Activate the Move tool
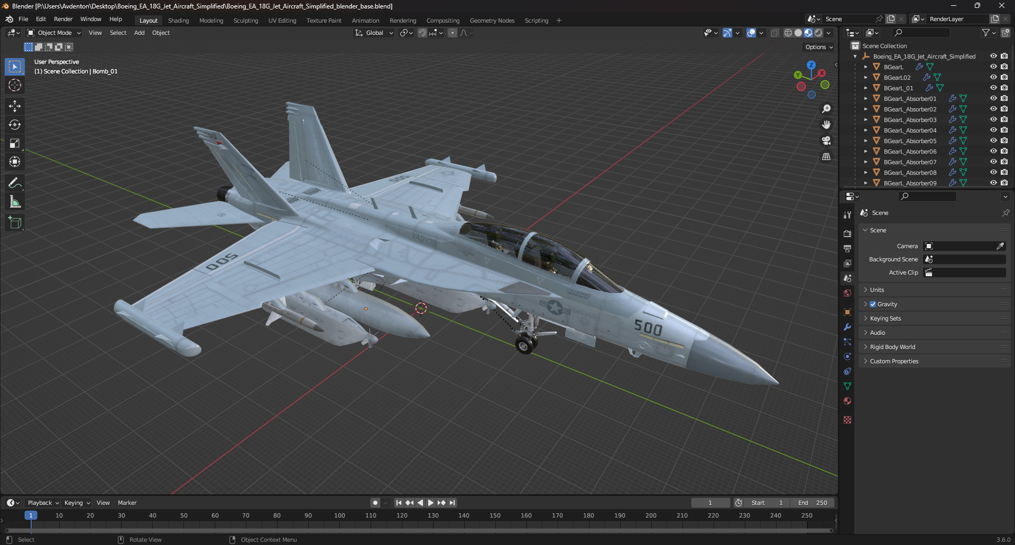1015x545 pixels. (15, 106)
